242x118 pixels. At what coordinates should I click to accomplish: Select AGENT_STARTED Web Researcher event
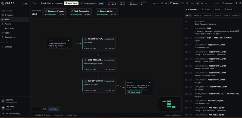tap(213, 102)
